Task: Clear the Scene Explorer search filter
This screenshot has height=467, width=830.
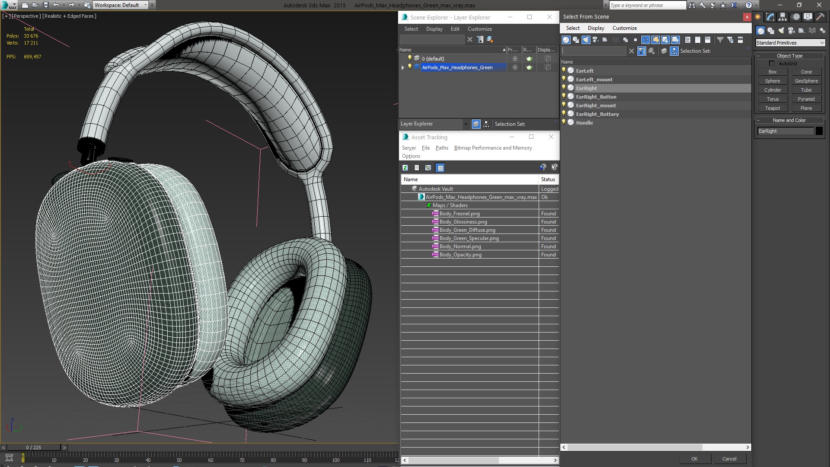Action: (x=470, y=39)
